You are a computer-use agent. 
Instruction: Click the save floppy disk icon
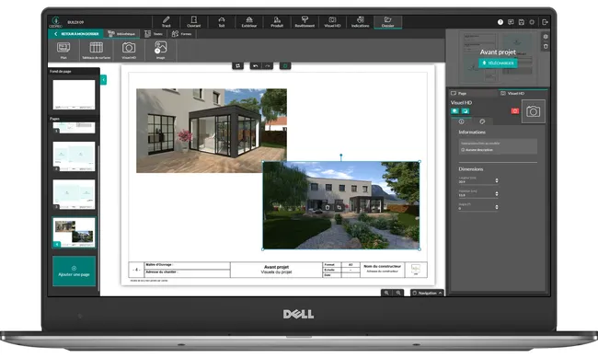click(x=522, y=22)
